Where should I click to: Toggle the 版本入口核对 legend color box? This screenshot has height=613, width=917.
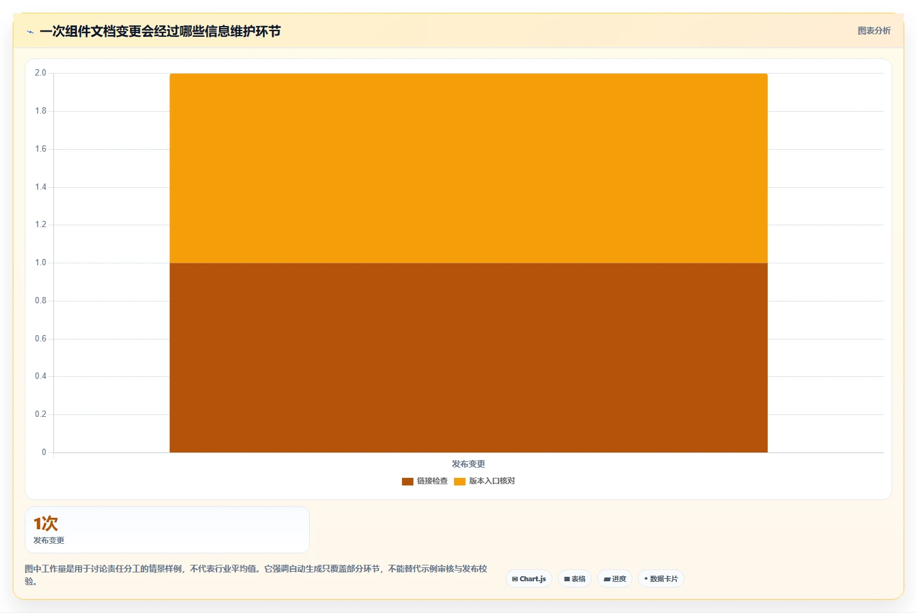point(460,482)
